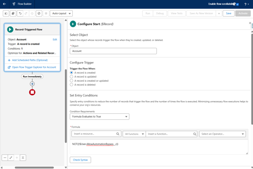Click the undo arrow icon
The width and height of the screenshot is (253, 169).
pyautogui.click(x=20, y=13)
